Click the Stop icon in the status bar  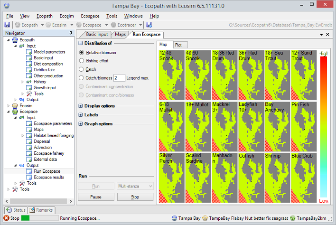tap(6, 218)
